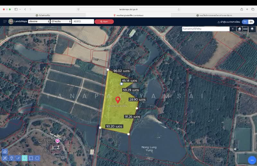Open the LandsMaps hamburger menu

click(x=5, y=22)
